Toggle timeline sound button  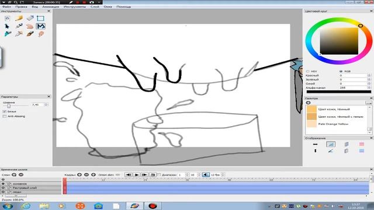point(206,175)
